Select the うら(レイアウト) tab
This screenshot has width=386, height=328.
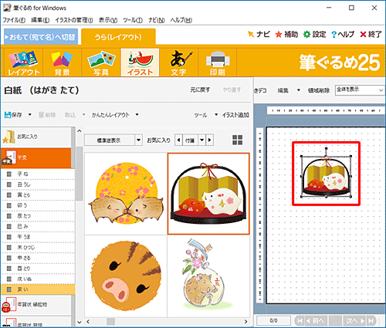(118, 37)
